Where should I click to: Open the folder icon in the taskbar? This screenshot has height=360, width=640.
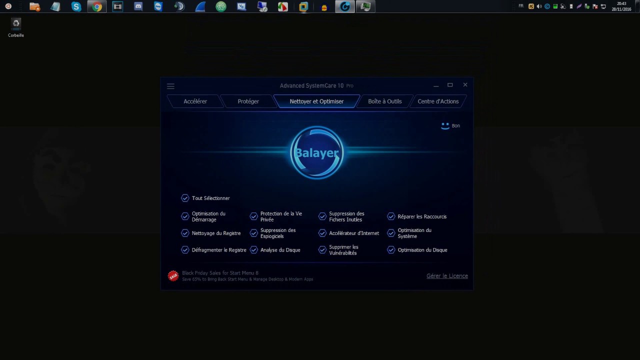click(34, 6)
